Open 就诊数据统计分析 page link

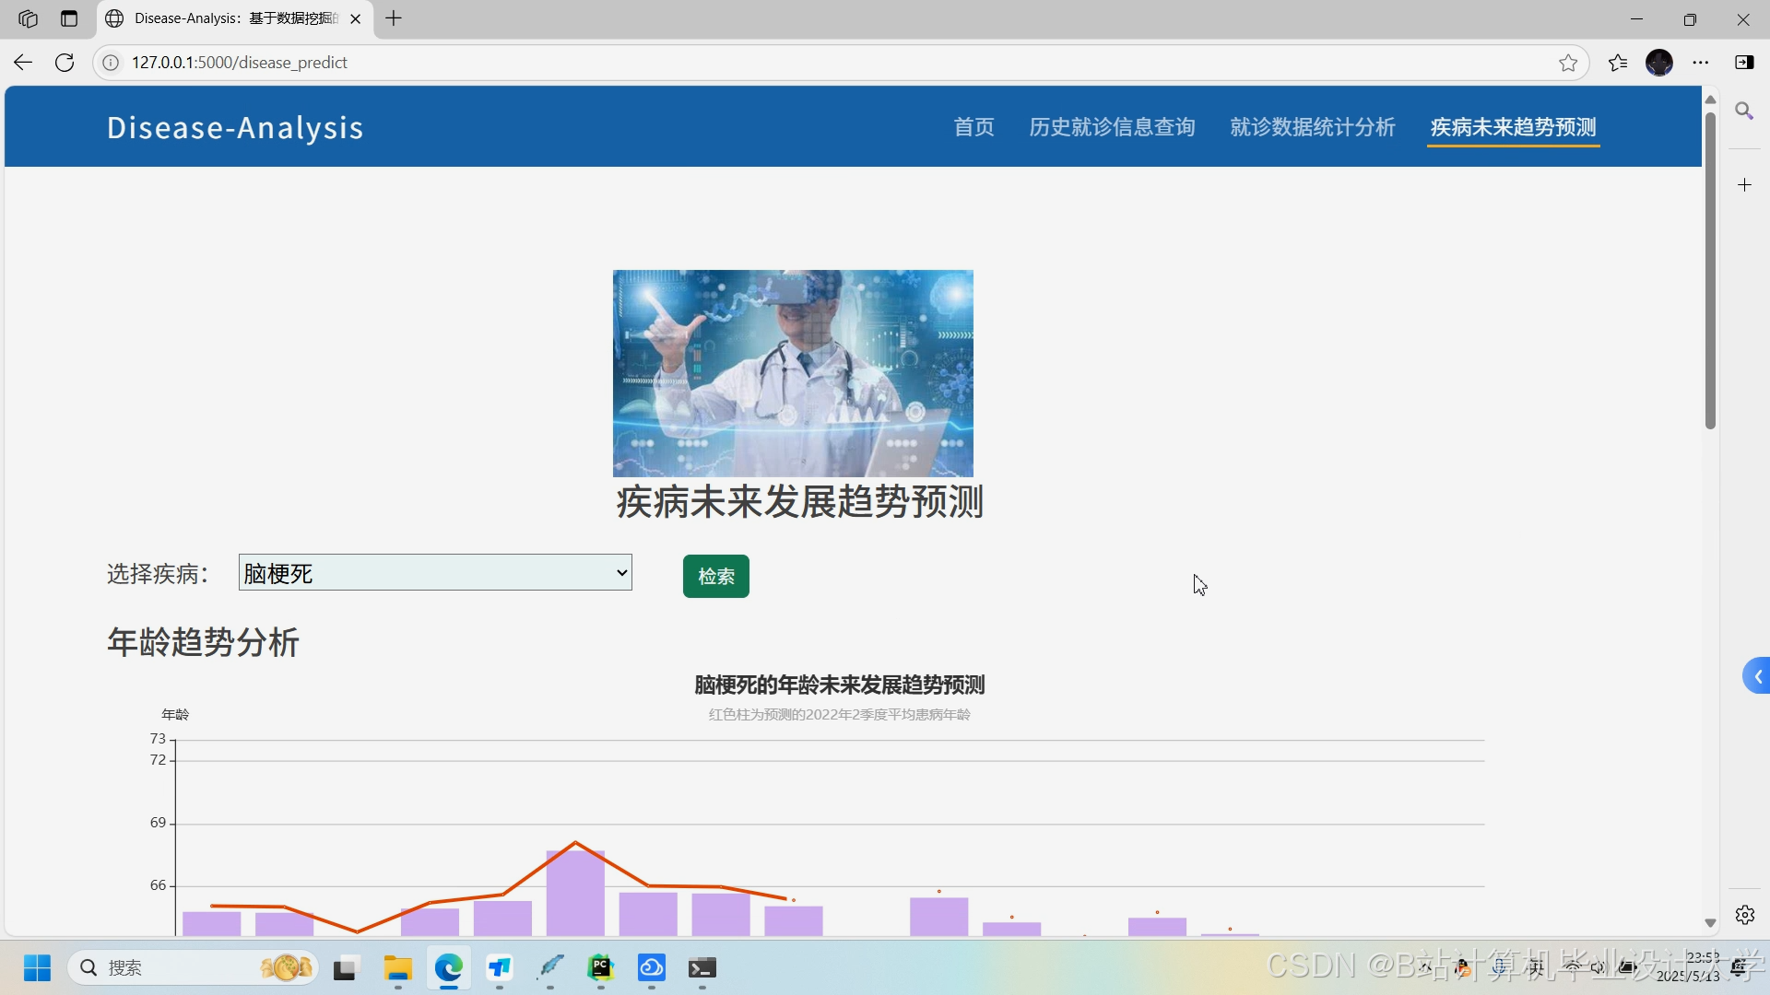pyautogui.click(x=1312, y=127)
